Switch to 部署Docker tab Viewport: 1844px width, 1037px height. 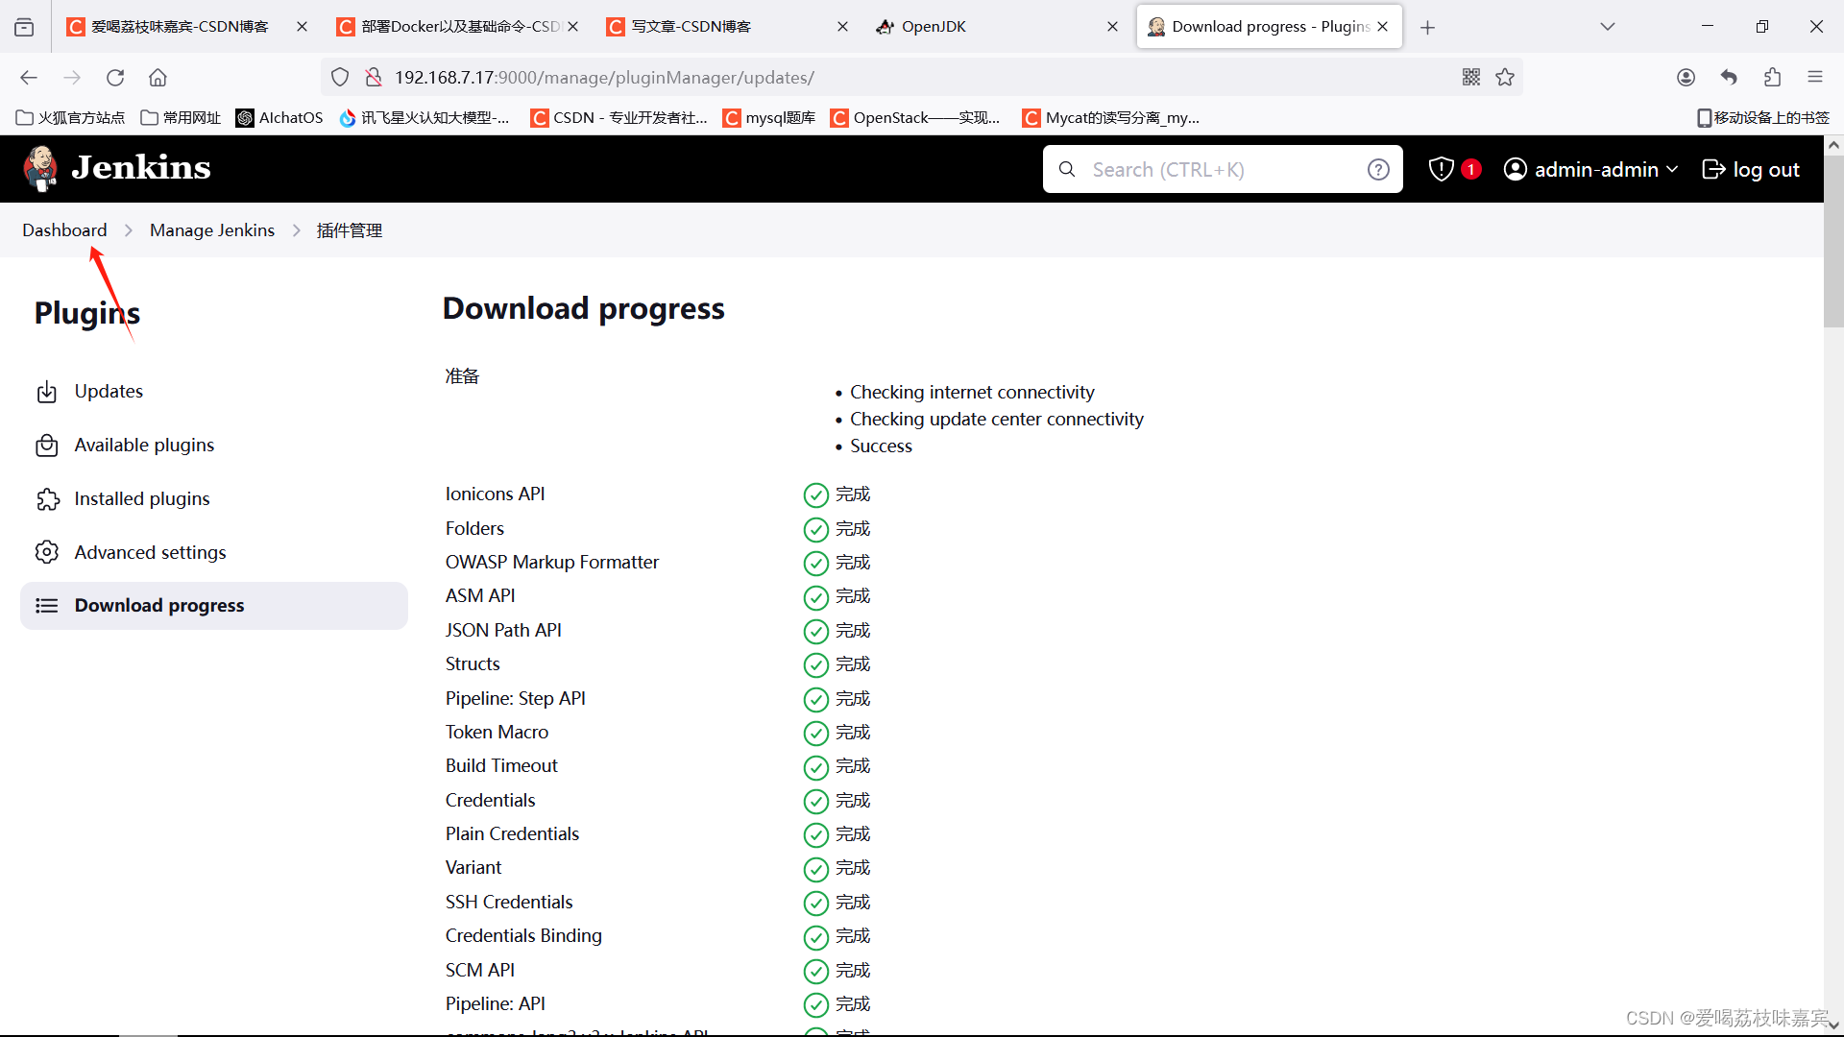[x=456, y=27]
